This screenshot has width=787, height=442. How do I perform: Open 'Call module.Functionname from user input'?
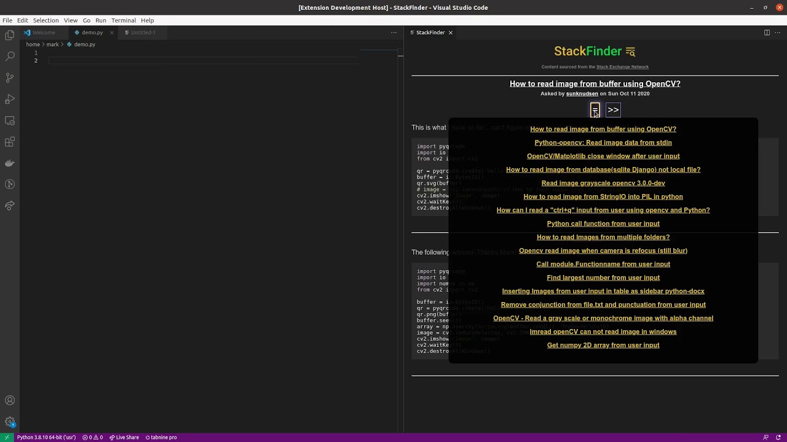coord(603,264)
